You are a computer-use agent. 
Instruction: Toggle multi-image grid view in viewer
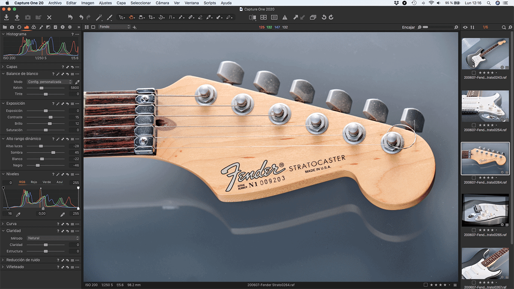click(x=87, y=27)
